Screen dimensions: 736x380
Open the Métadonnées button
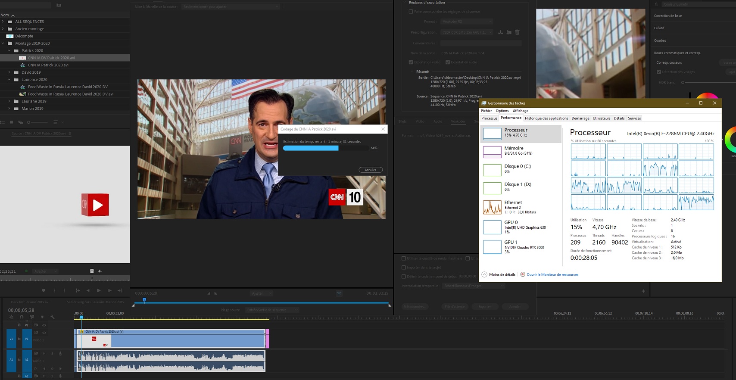(415, 307)
